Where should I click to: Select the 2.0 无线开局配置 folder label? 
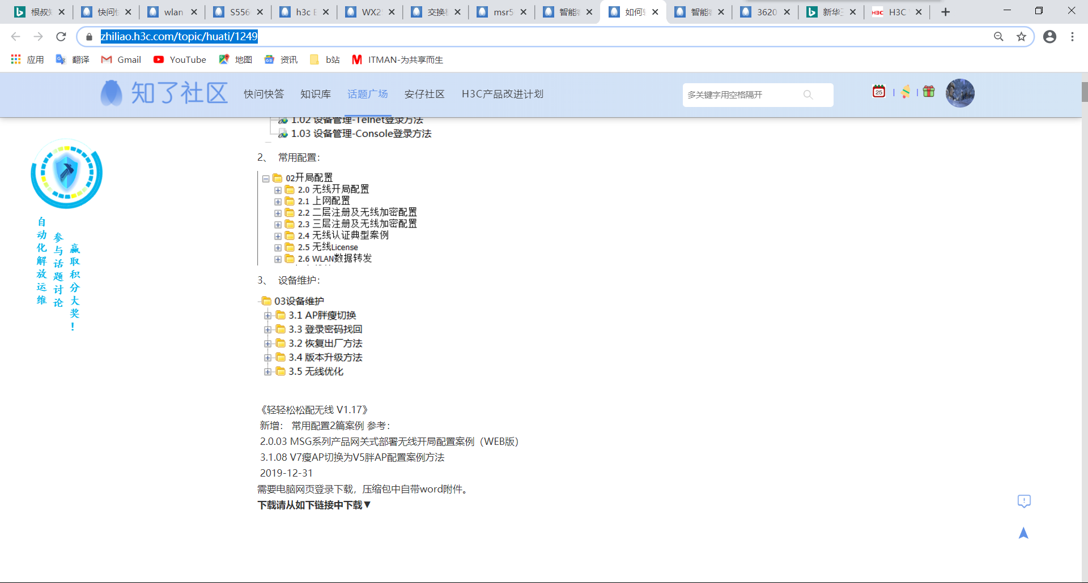[x=333, y=189]
